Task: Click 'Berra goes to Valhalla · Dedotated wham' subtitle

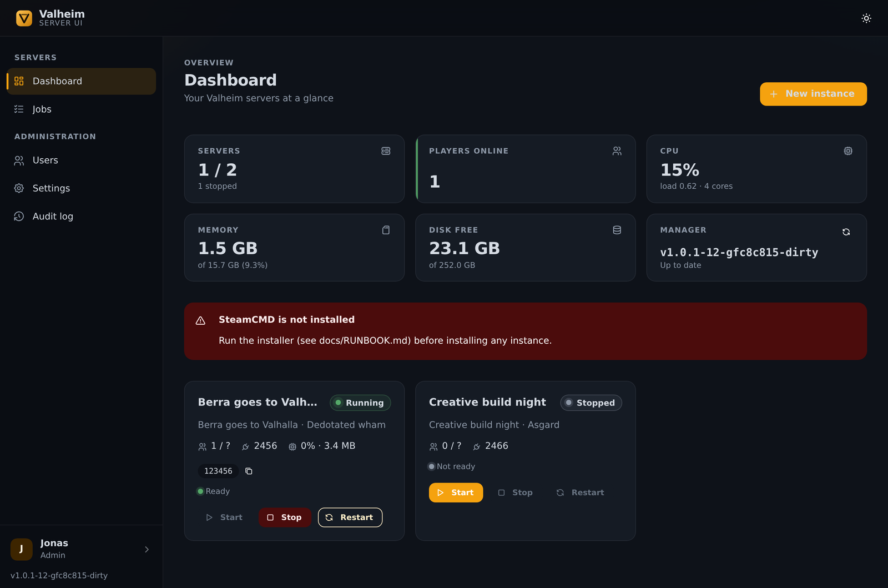Action: pos(292,425)
